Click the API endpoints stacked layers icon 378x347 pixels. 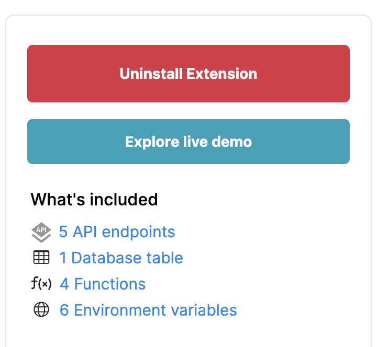pos(41,232)
